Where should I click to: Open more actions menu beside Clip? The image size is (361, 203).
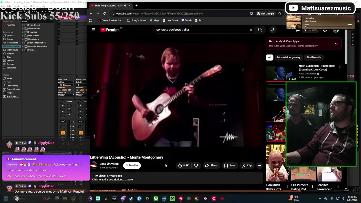pyautogui.click(x=259, y=166)
